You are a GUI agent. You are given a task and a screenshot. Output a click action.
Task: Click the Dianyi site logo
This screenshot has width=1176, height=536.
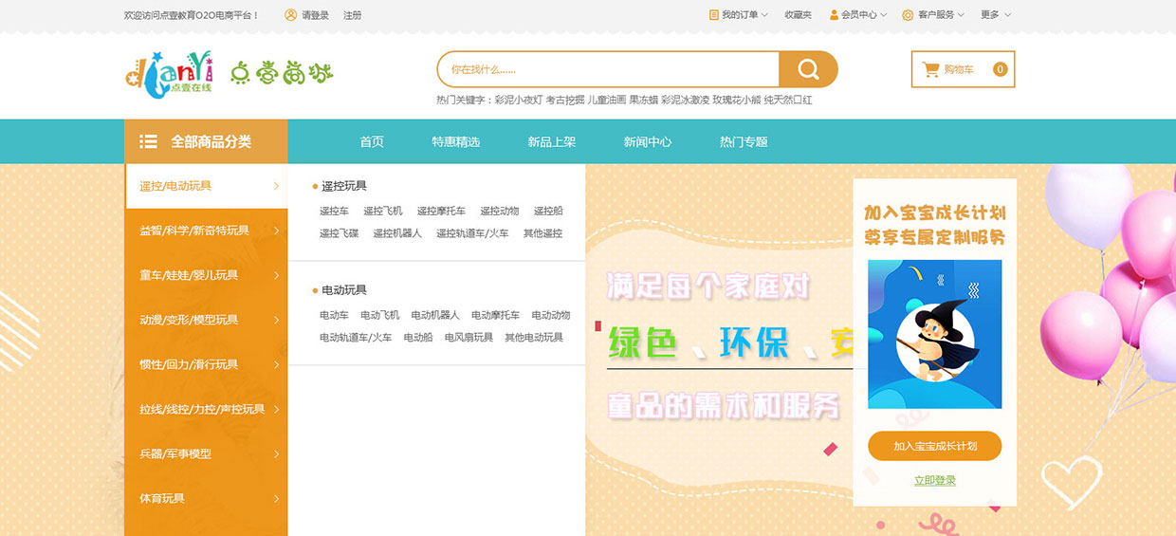[169, 71]
